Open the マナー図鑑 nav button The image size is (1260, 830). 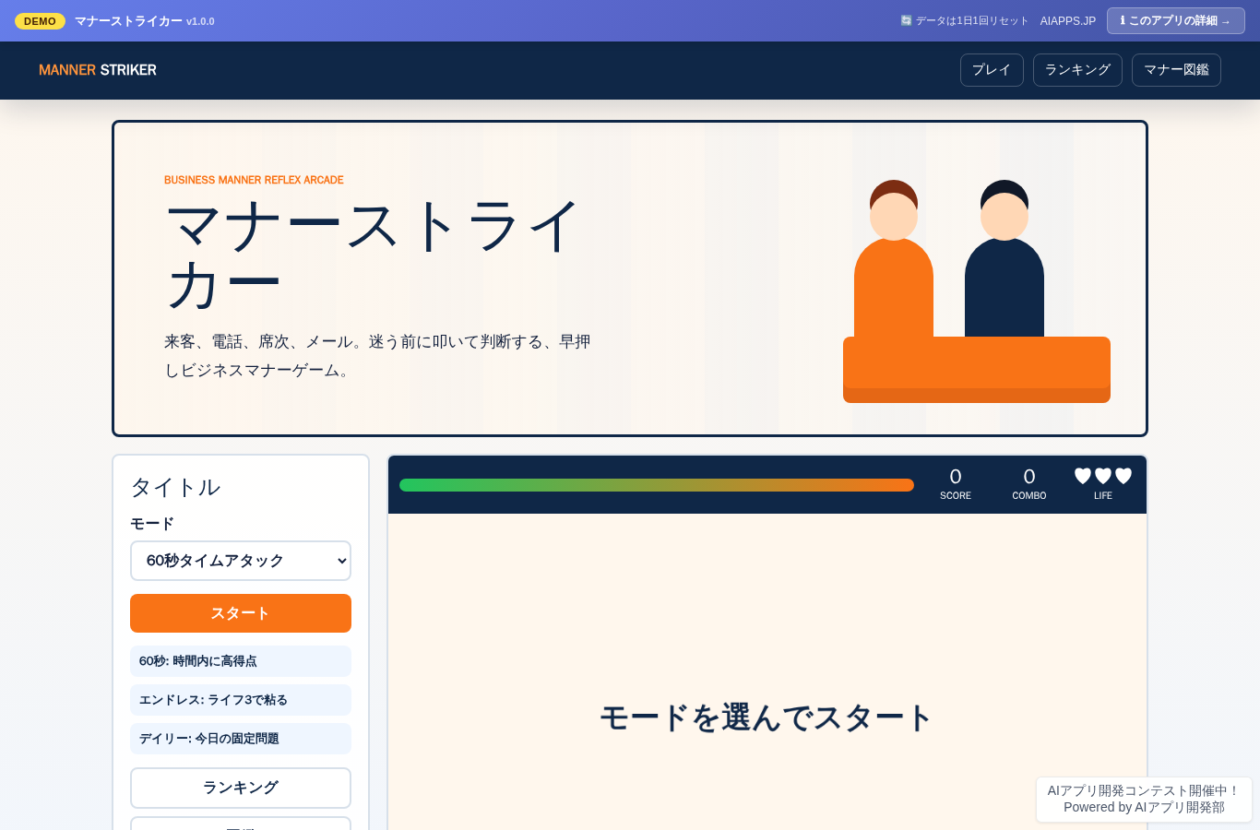coord(1176,70)
